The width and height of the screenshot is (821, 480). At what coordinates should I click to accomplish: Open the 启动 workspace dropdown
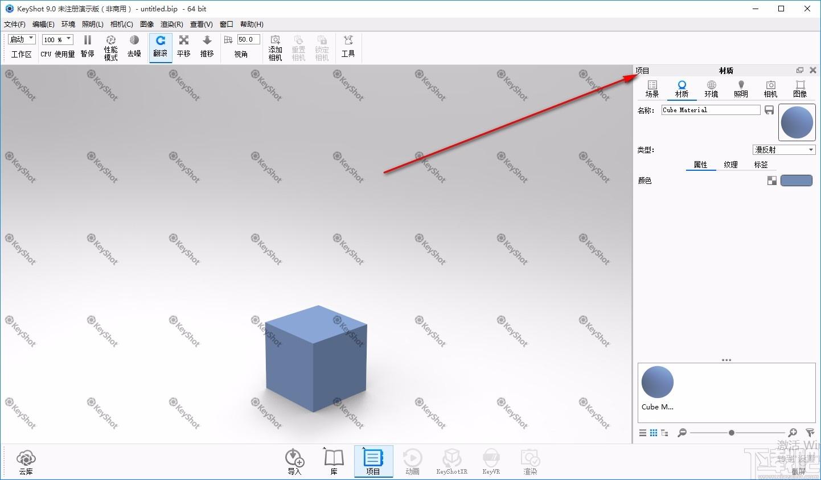tap(22, 39)
